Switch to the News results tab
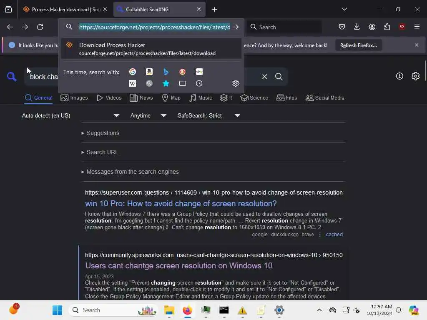Screen dimensions: 427x320 [x=141, y=98]
